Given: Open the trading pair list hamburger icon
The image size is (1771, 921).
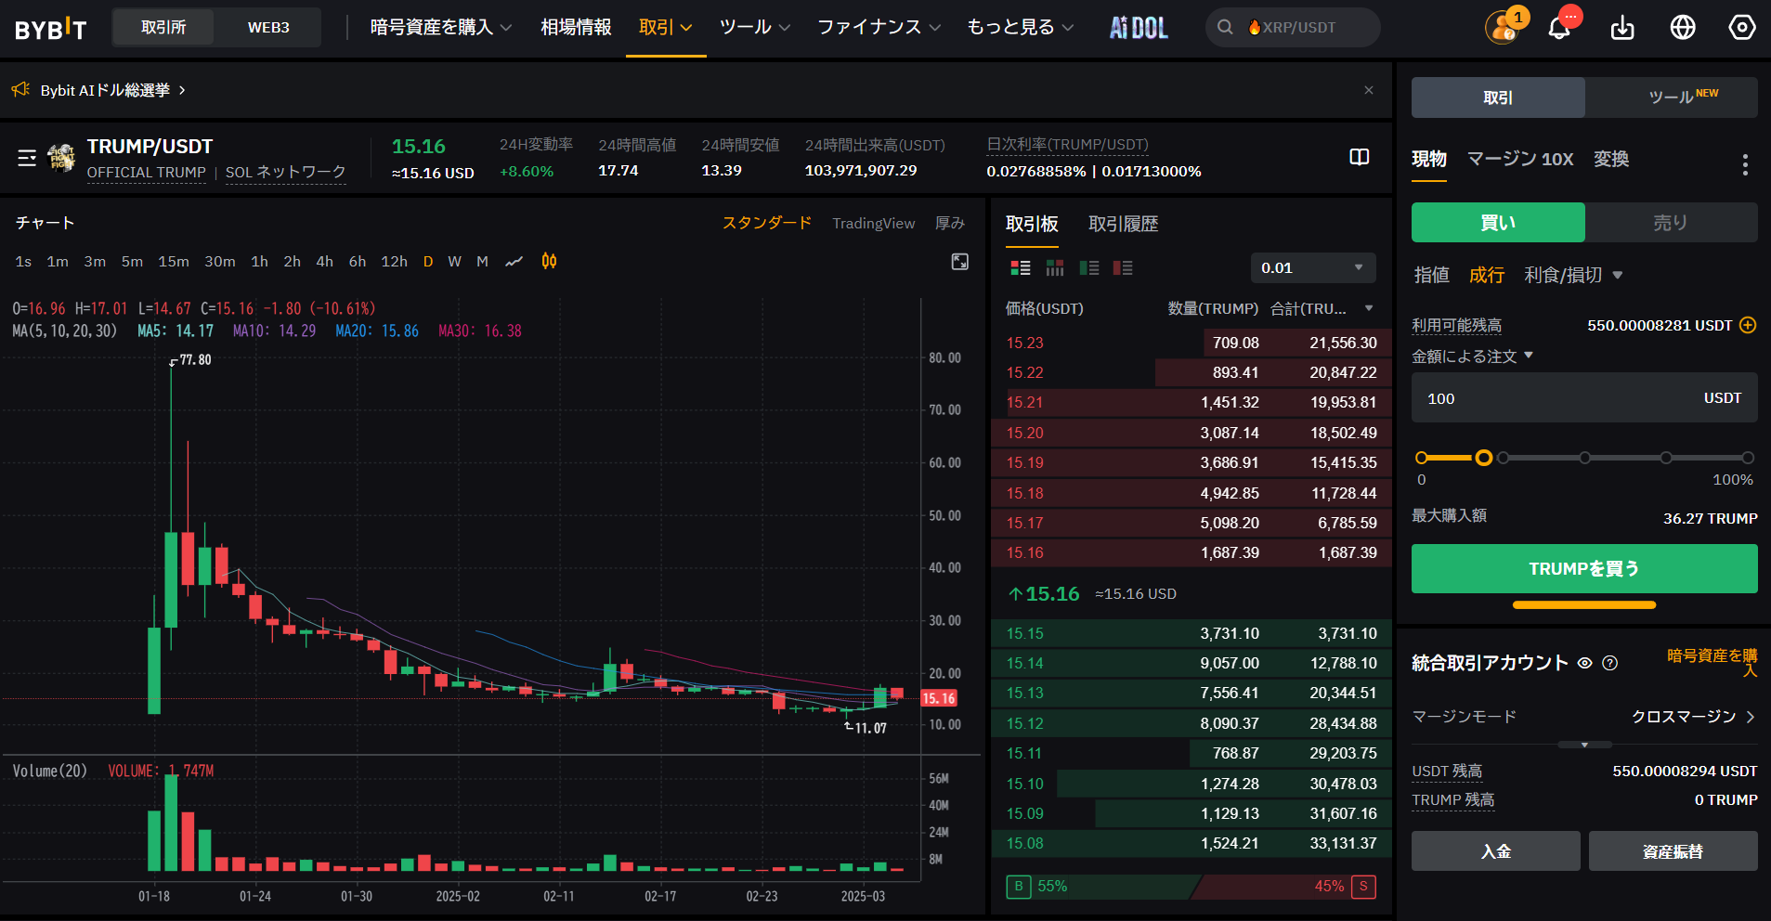Looking at the screenshot, I should pyautogui.click(x=27, y=158).
